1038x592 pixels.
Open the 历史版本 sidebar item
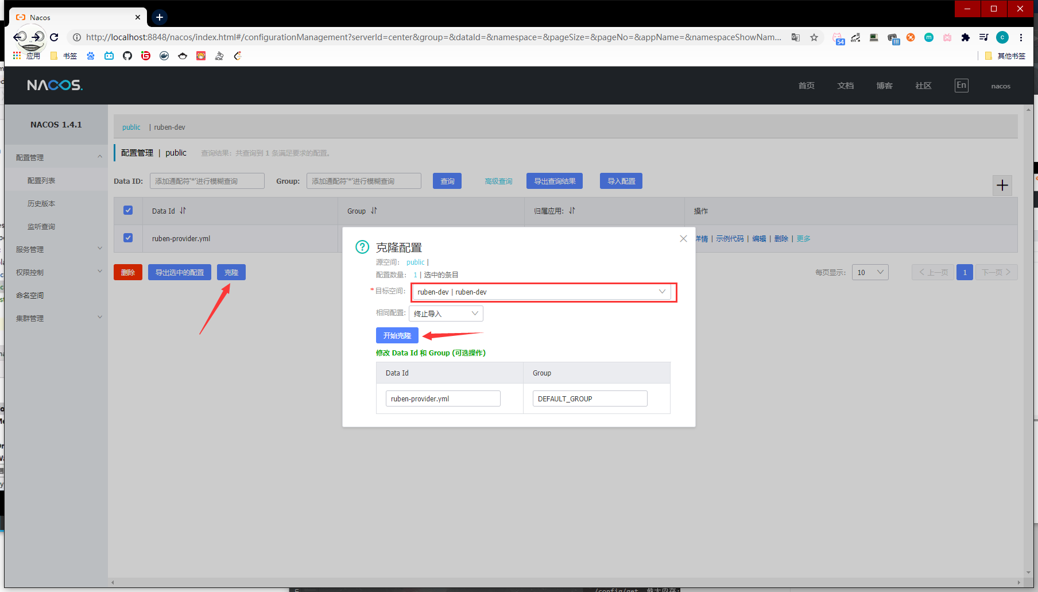(x=41, y=203)
